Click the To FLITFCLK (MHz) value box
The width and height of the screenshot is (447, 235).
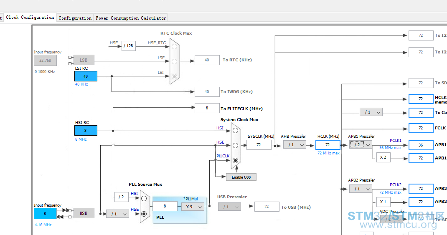click(x=207, y=108)
